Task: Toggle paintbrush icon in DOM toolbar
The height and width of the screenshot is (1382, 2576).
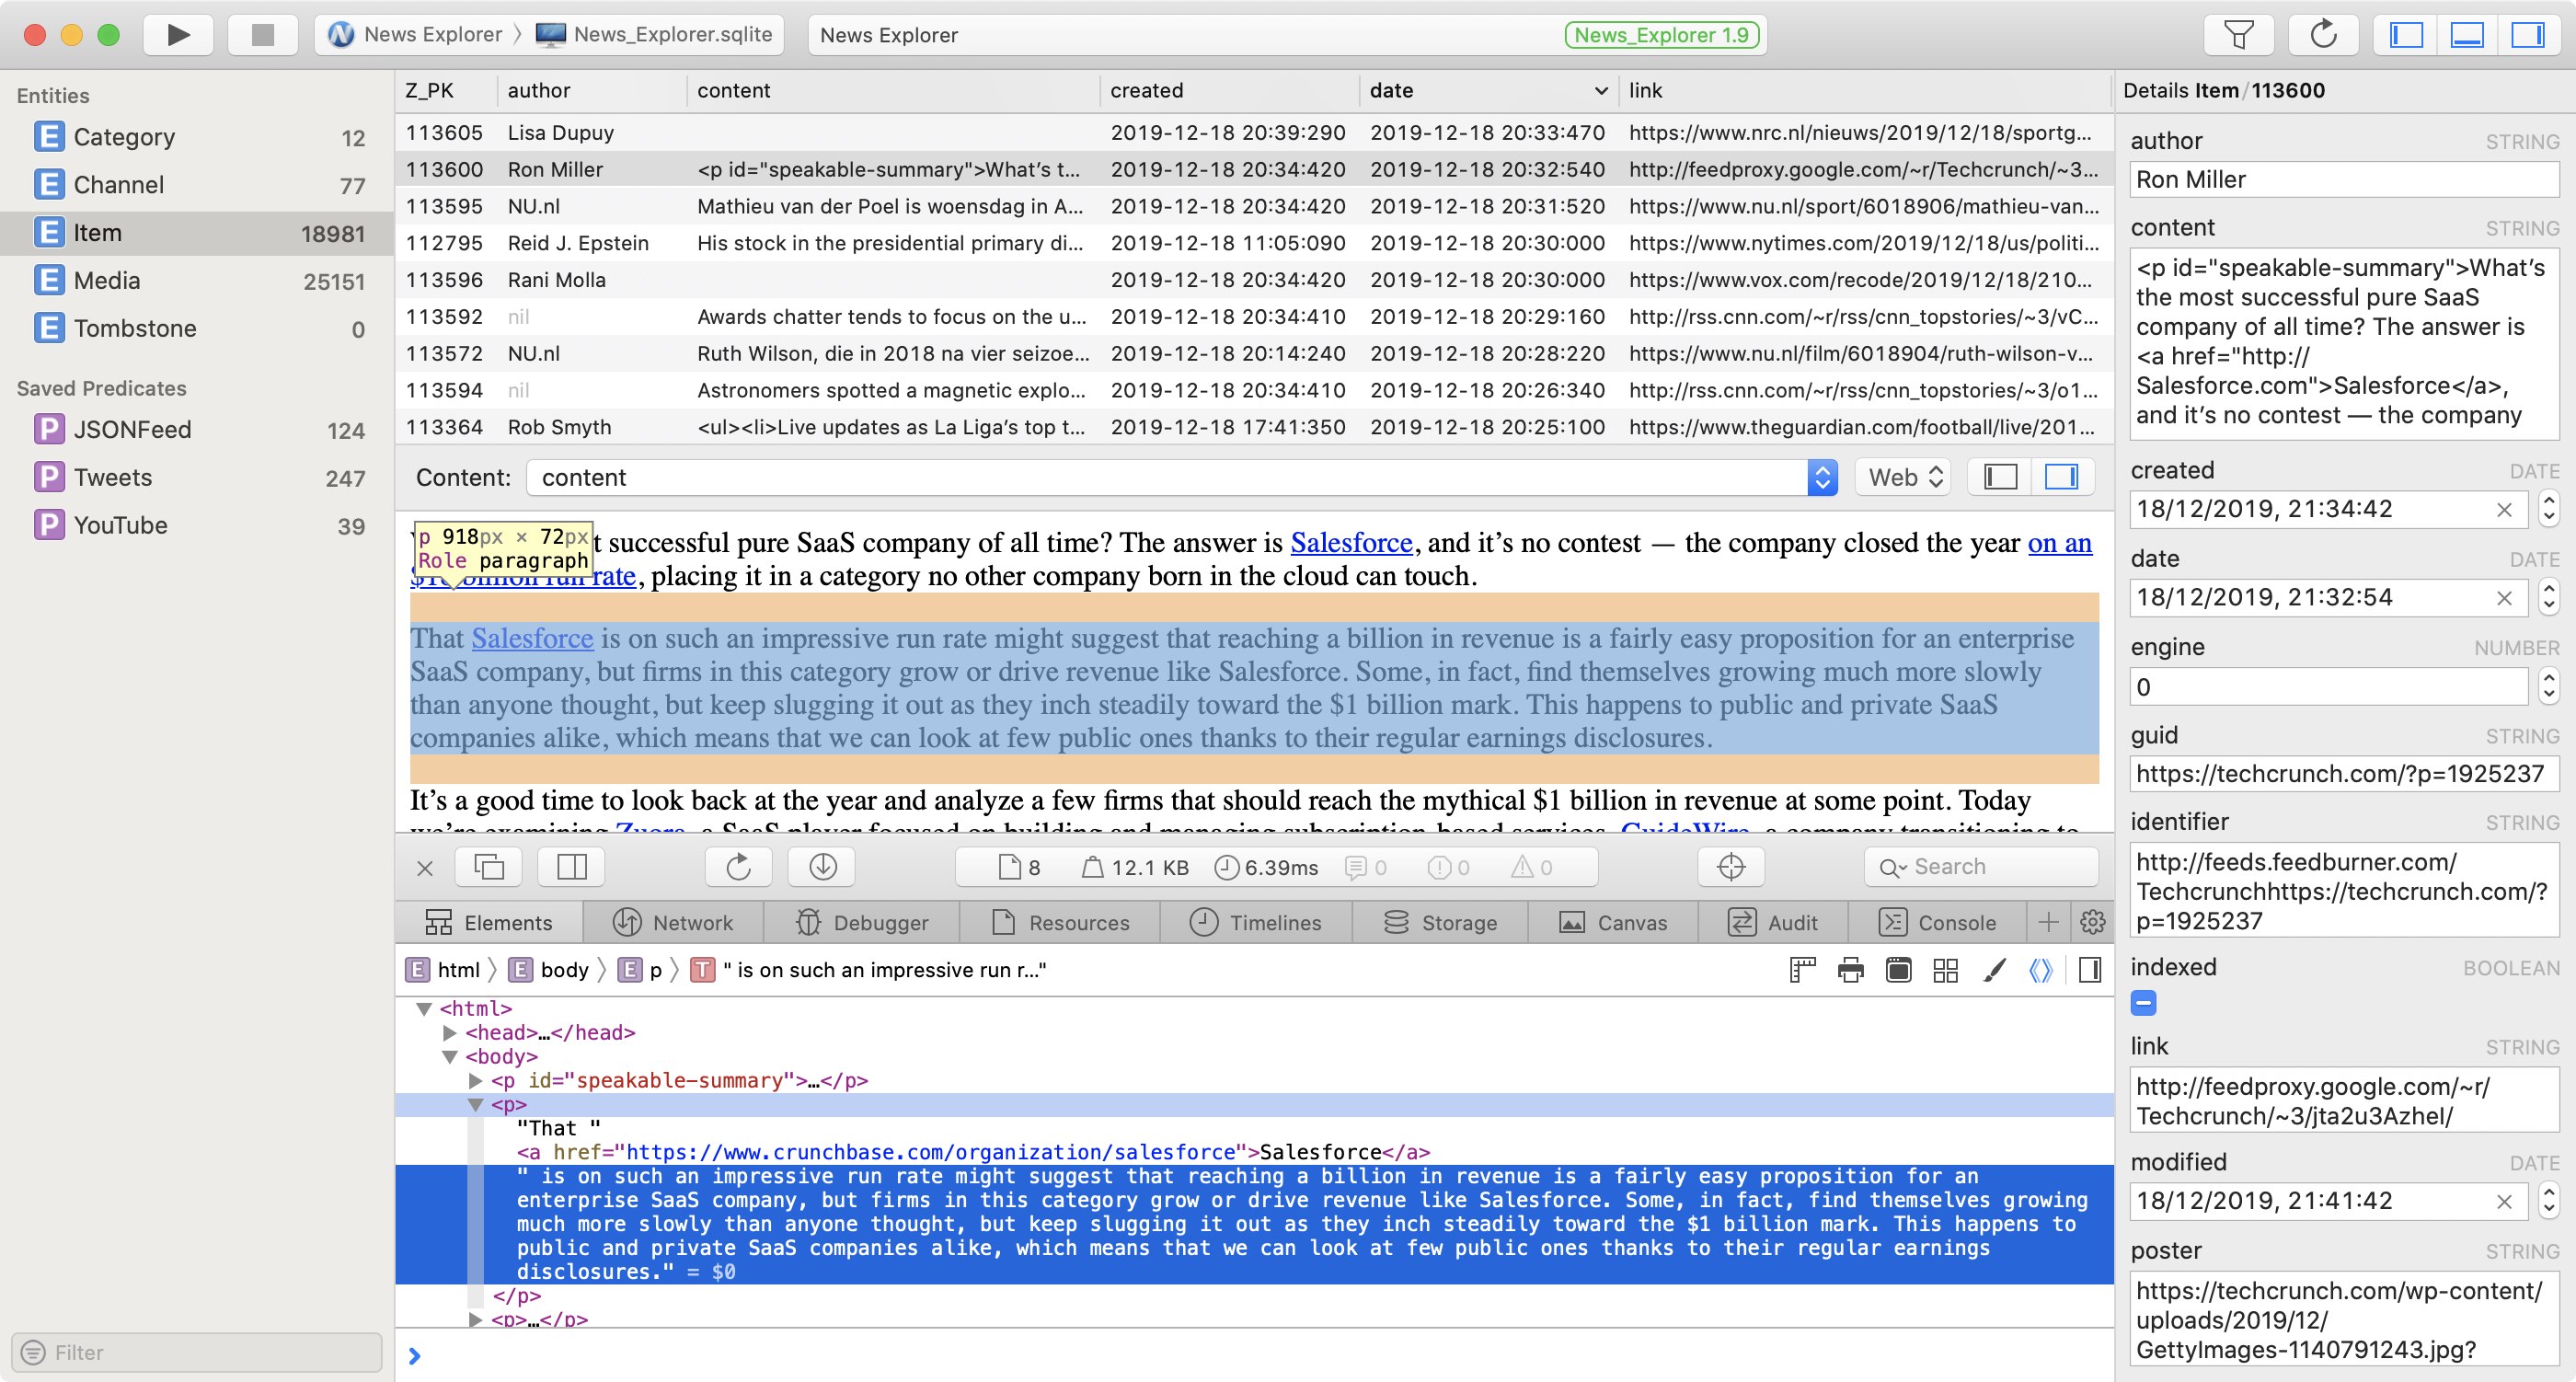Action: tap(1994, 970)
